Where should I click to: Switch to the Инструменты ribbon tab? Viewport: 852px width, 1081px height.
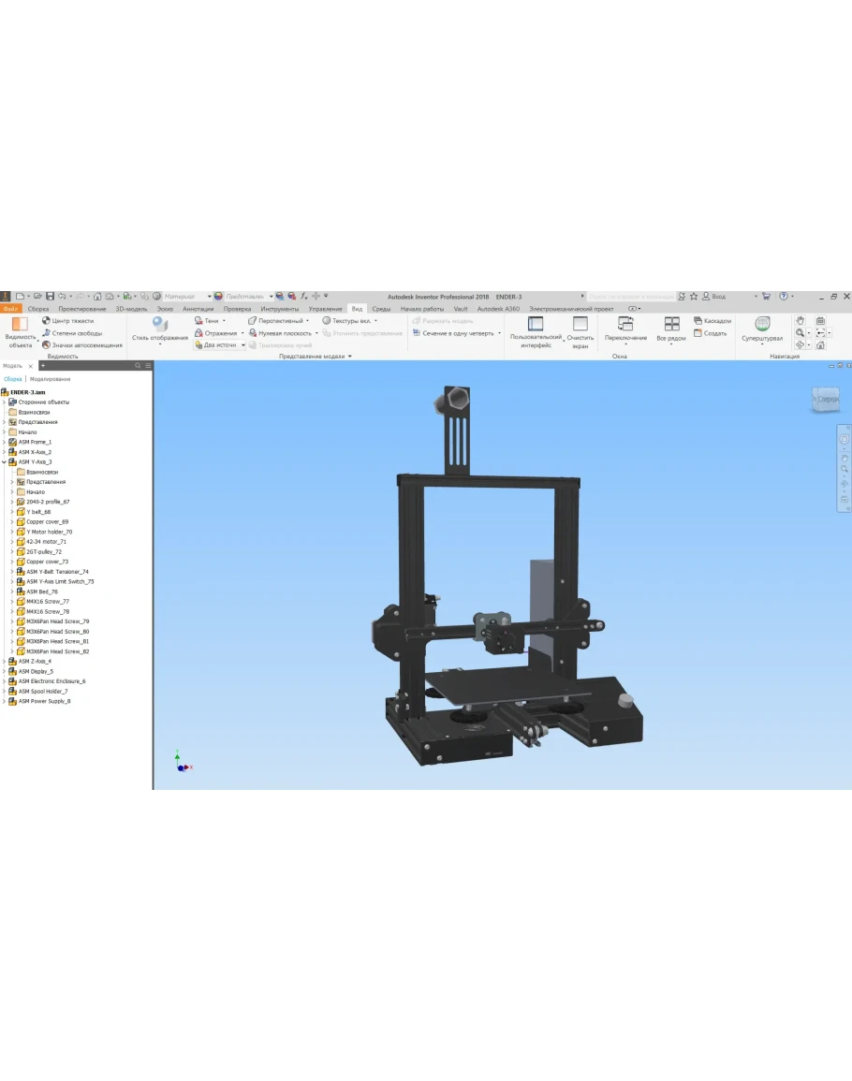[279, 308]
